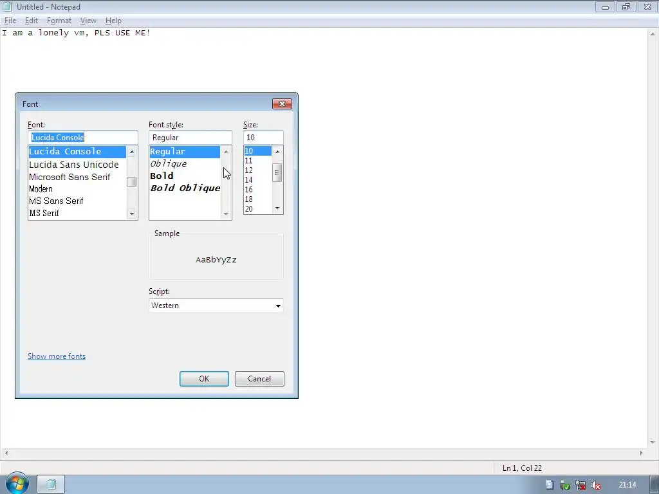Click the Size list scroll-down arrow
The width and height of the screenshot is (659, 494).
coord(277,208)
